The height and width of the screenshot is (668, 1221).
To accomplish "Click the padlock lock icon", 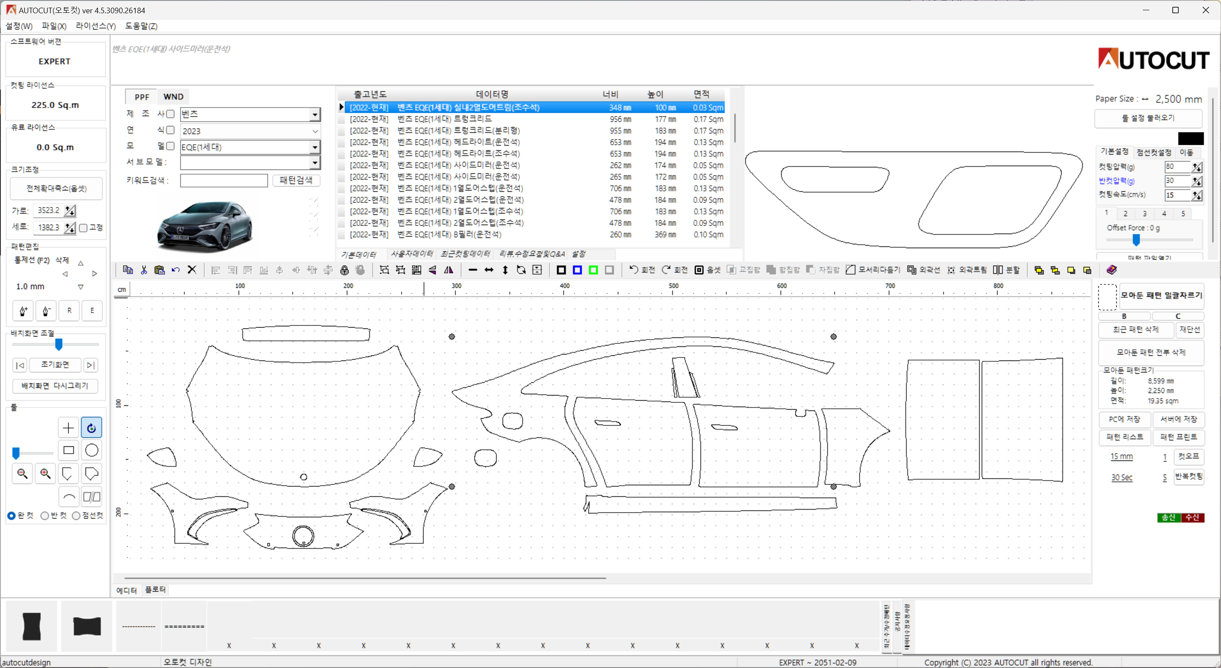I will 345,270.
